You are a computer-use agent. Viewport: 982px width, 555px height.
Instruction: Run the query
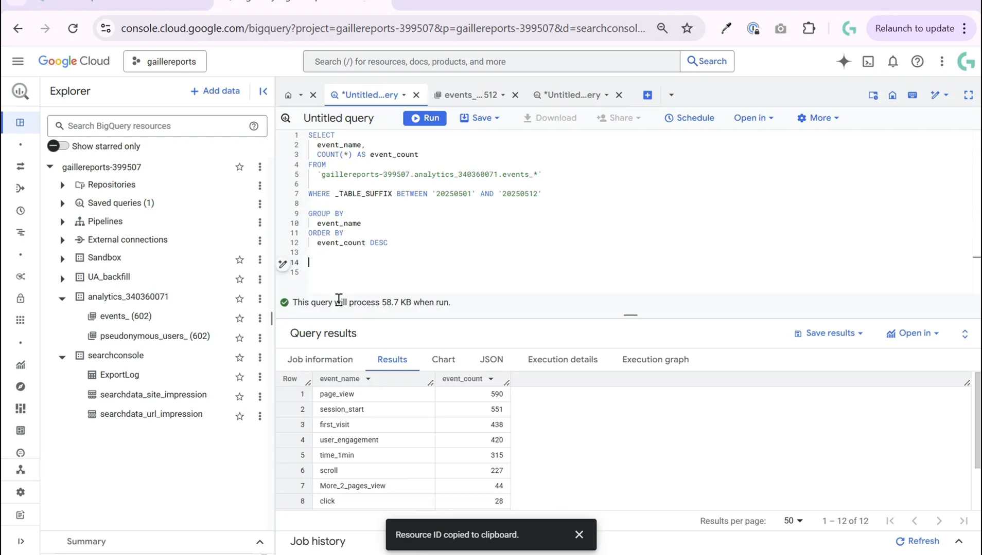(x=425, y=118)
